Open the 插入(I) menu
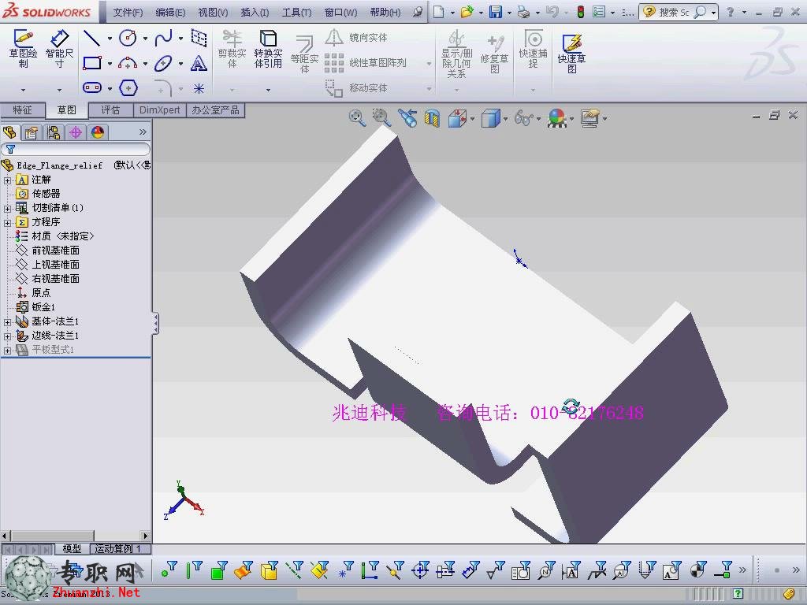 [x=255, y=13]
